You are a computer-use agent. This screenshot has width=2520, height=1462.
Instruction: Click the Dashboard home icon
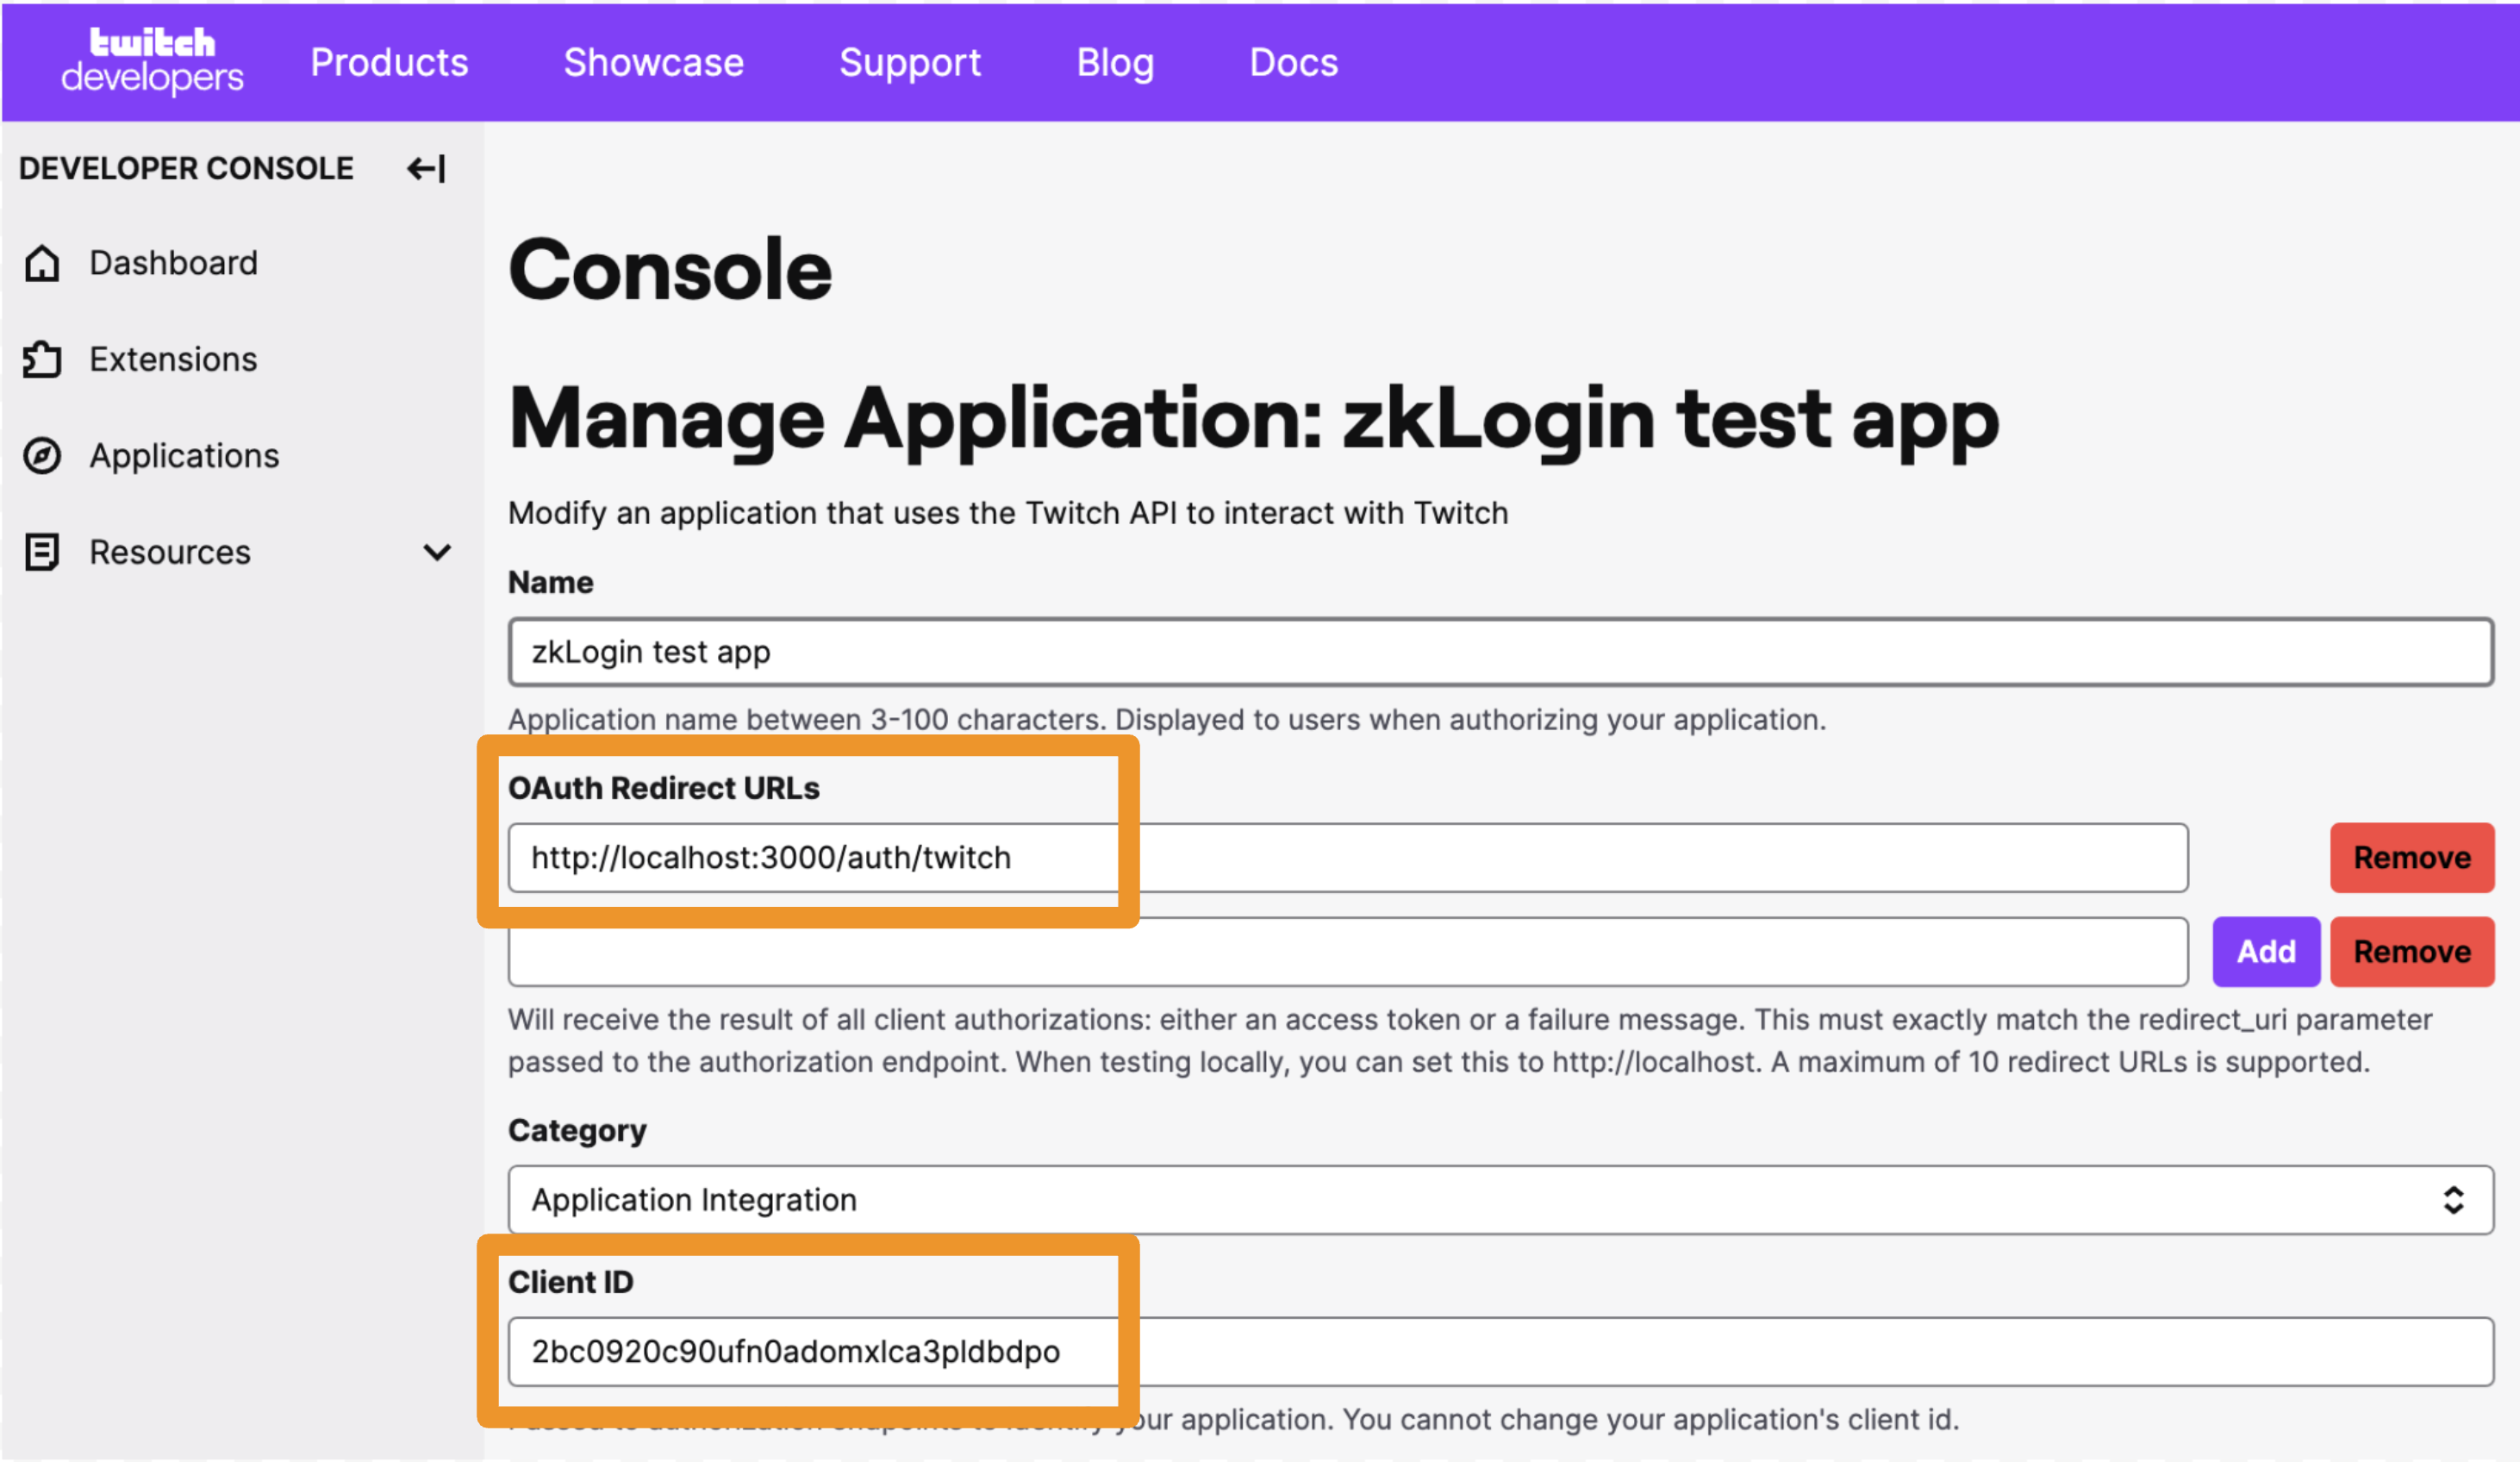pyautogui.click(x=42, y=264)
